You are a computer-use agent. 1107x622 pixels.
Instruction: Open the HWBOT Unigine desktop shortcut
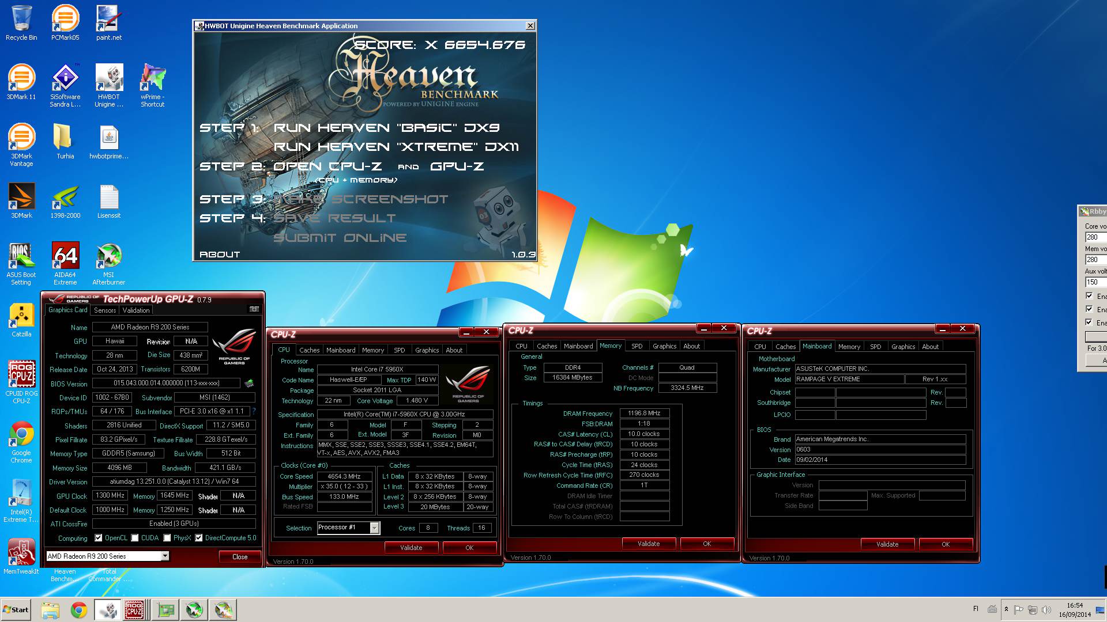[109, 86]
